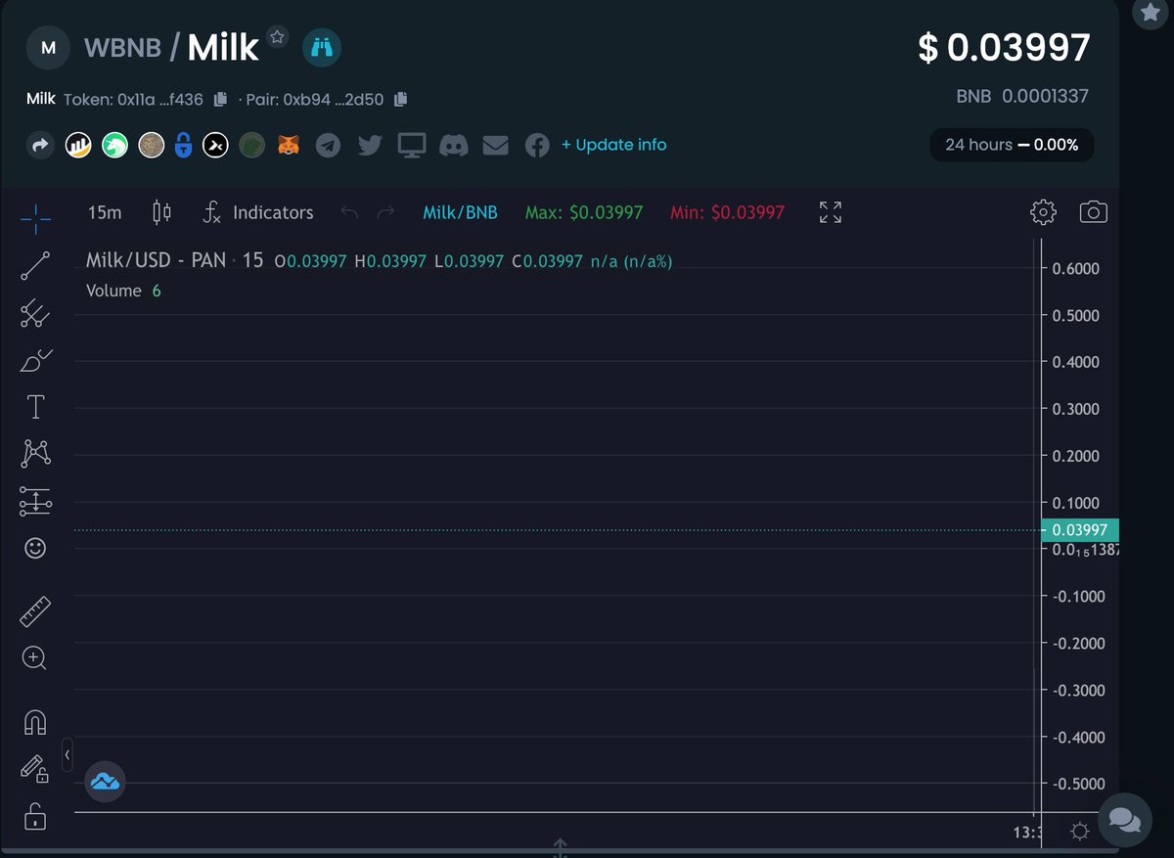This screenshot has height=858, width=1174.
Task: Collapse the drawing toolbar side arrow
Action: click(x=68, y=755)
